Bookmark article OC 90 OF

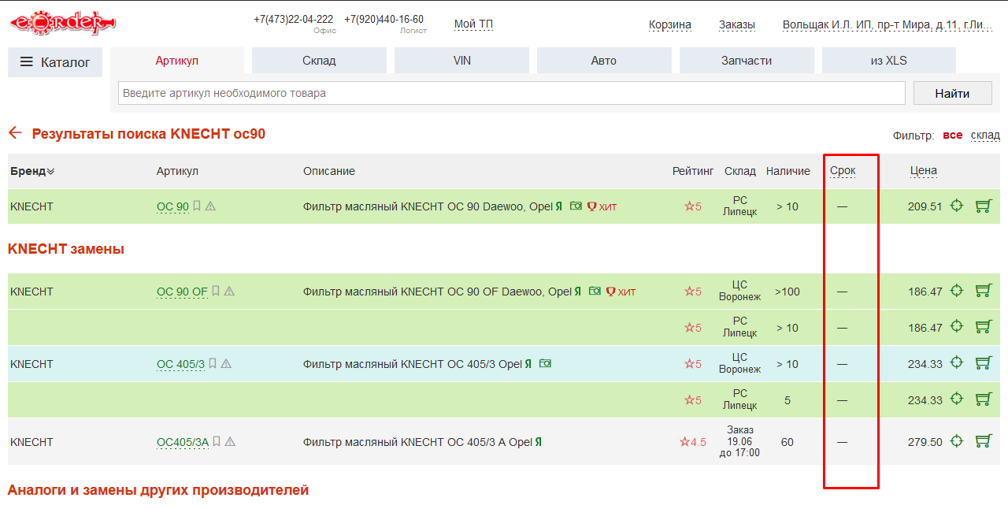[216, 292]
